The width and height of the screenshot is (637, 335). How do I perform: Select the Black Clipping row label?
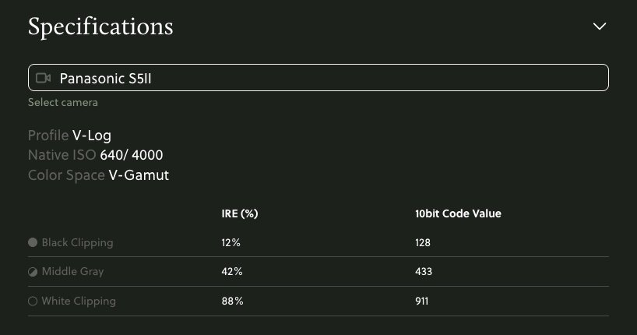77,242
